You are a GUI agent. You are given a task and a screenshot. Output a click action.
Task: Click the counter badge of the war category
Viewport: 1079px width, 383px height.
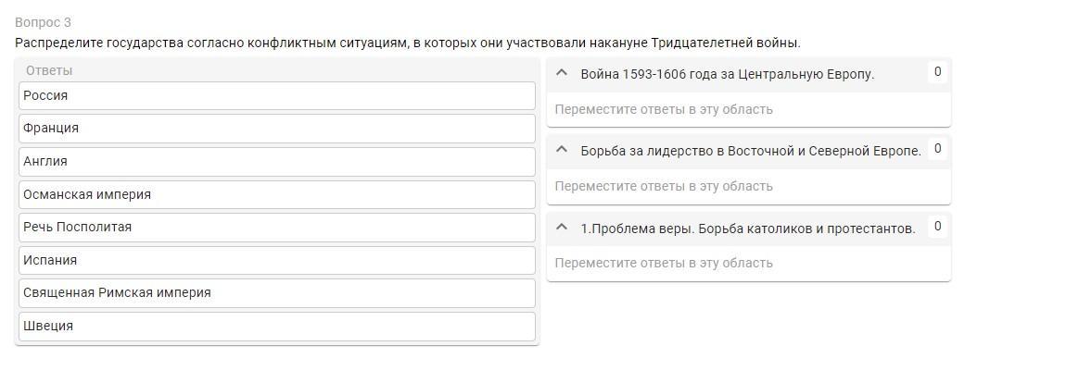coord(937,72)
